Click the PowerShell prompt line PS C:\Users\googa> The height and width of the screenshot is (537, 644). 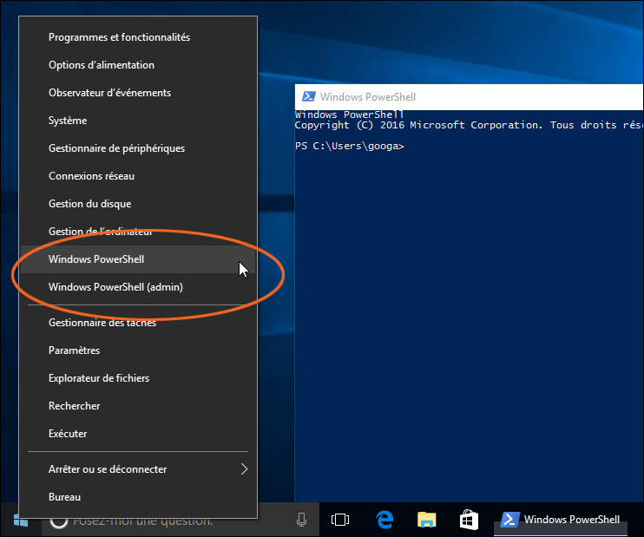[350, 146]
